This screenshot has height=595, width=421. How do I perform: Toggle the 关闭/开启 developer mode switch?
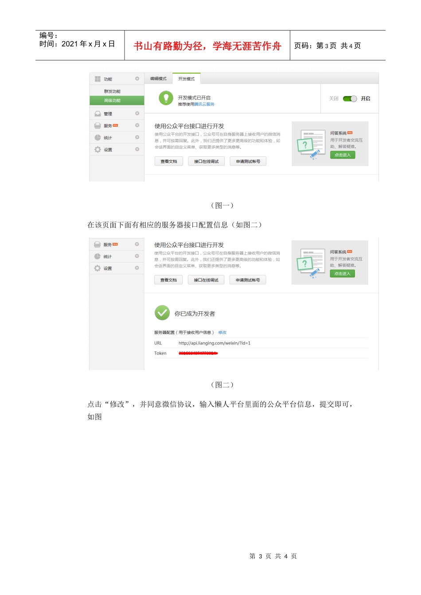click(x=350, y=99)
